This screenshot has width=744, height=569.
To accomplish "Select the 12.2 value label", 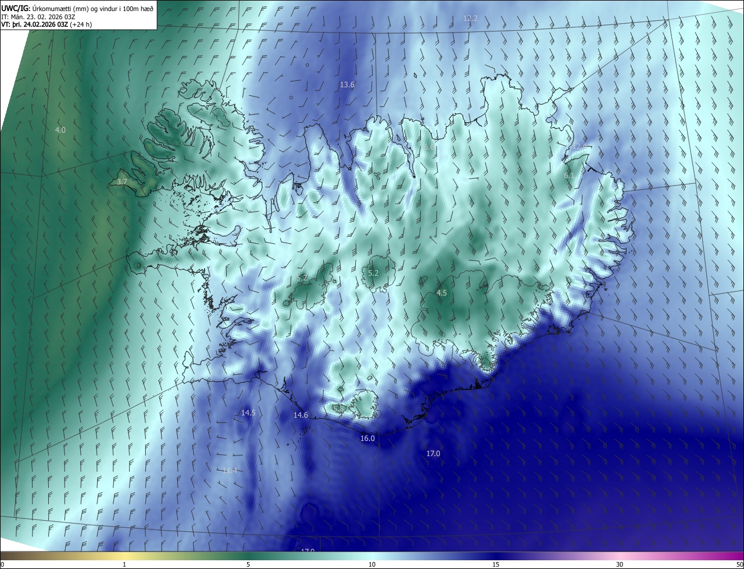I will click(470, 19).
